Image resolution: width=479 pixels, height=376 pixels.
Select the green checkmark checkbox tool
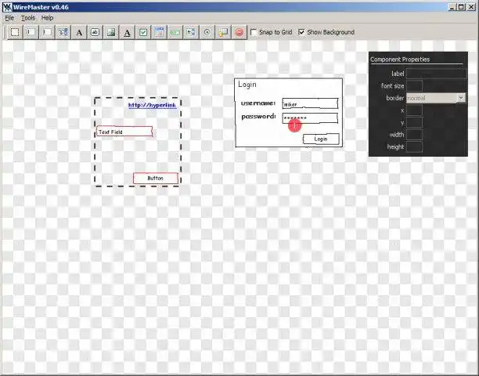tap(143, 32)
